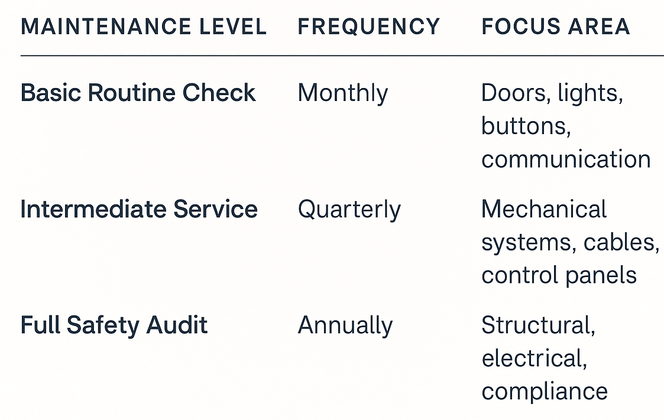Click the Annually frequency cell
The image size is (664, 420).
click(x=345, y=327)
